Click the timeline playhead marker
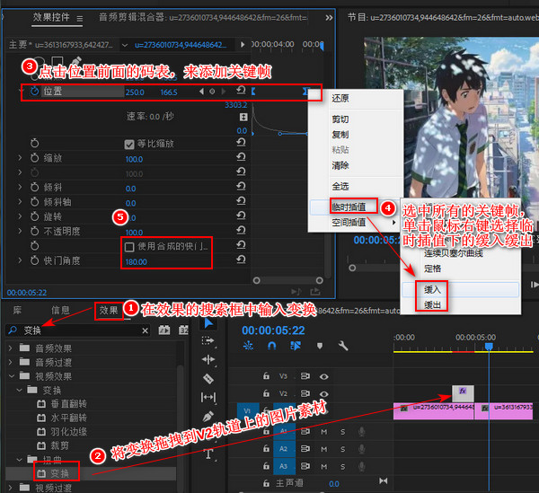Viewport: 539px width, 493px height. coord(489,347)
